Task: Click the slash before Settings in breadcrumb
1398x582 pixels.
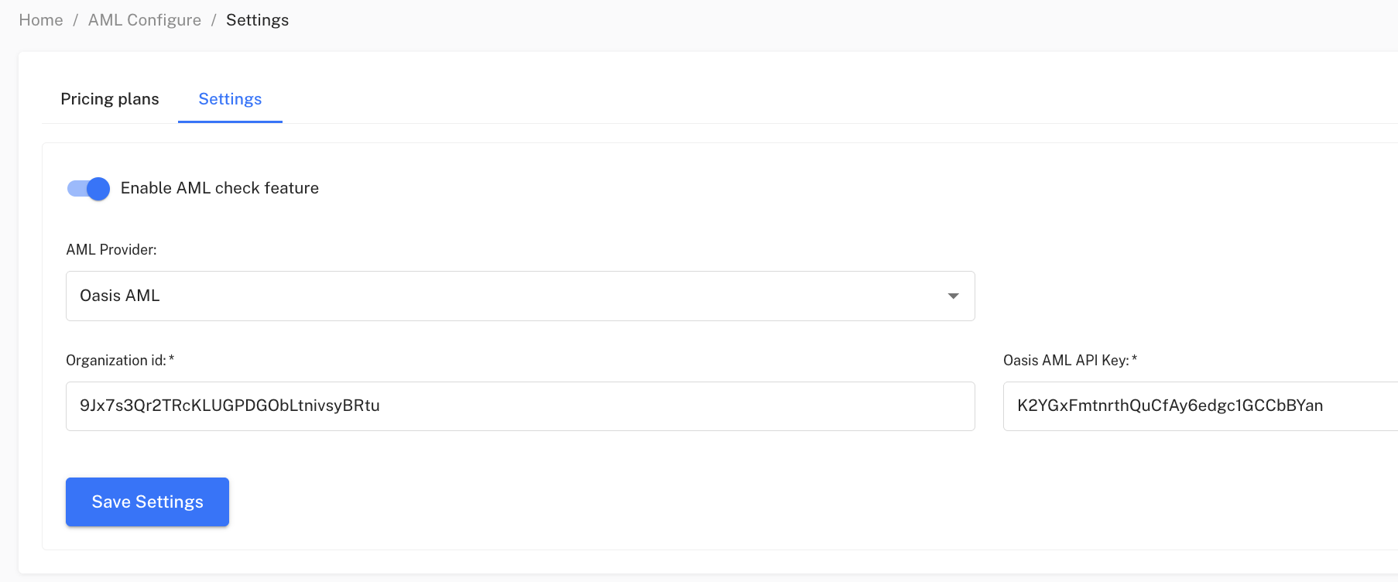Action: [x=214, y=20]
